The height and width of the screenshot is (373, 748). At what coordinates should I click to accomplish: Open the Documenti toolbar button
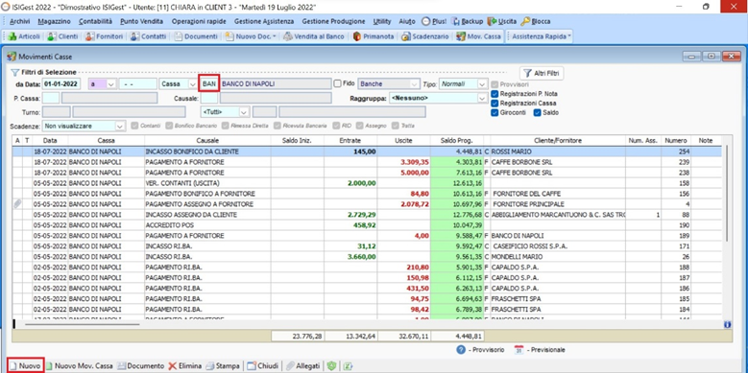click(x=195, y=36)
